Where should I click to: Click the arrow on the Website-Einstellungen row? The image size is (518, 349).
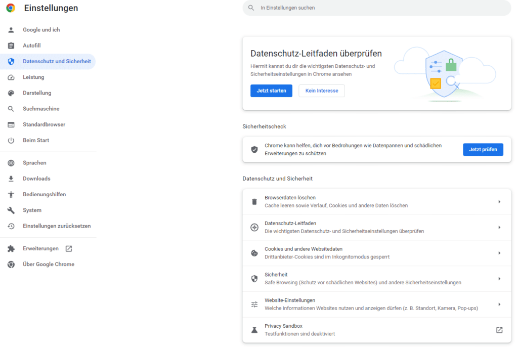tap(499, 304)
